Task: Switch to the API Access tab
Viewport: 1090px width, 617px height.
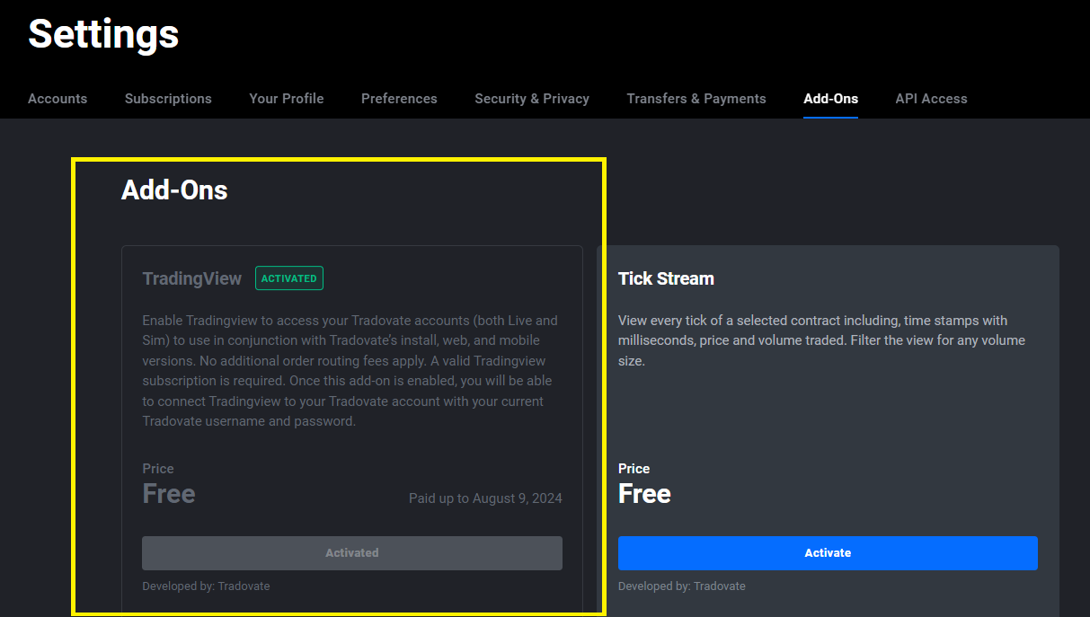Action: (931, 99)
